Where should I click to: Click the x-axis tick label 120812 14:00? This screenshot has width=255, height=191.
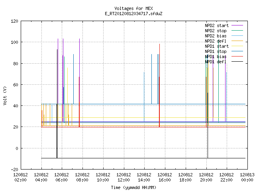144,177
